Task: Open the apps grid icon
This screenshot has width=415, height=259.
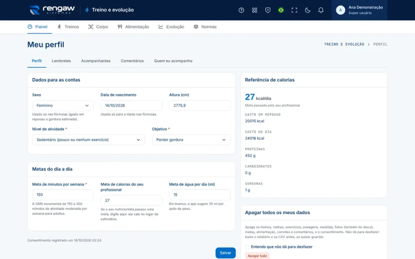Action: (255, 10)
